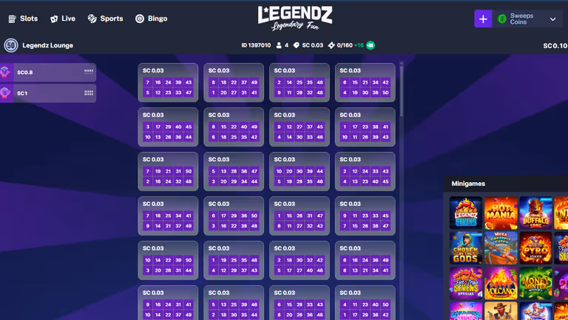This screenshot has height=320, width=568.
Task: Click the purple plus button
Action: pyautogui.click(x=483, y=19)
